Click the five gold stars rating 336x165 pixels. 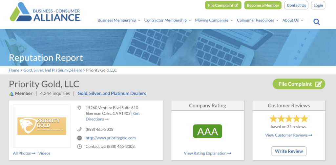coord(289,119)
